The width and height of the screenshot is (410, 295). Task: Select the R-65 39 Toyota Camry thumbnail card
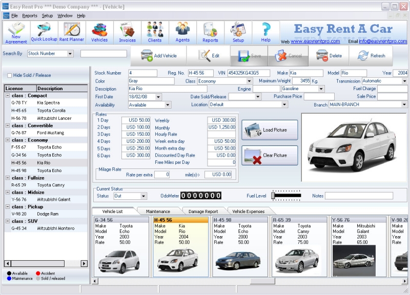(298, 247)
